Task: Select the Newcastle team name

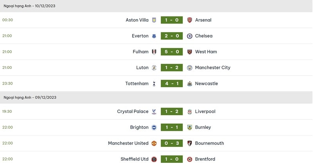Action: [x=207, y=83]
